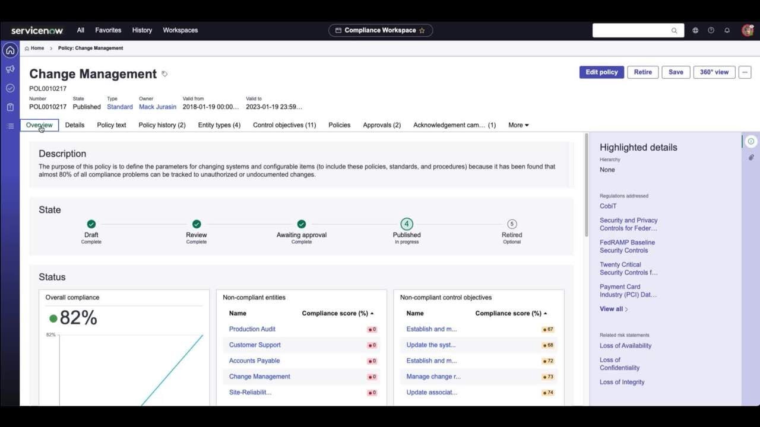
Task: Open the help question mark icon
Action: coord(711,30)
